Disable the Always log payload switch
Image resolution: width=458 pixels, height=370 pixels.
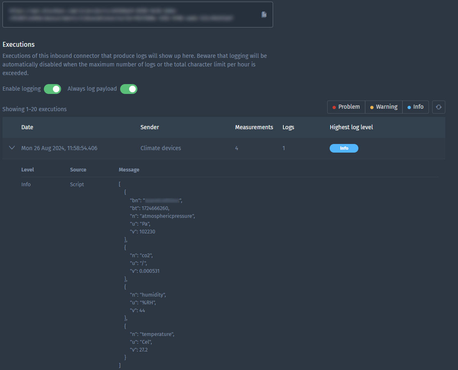[x=129, y=89]
